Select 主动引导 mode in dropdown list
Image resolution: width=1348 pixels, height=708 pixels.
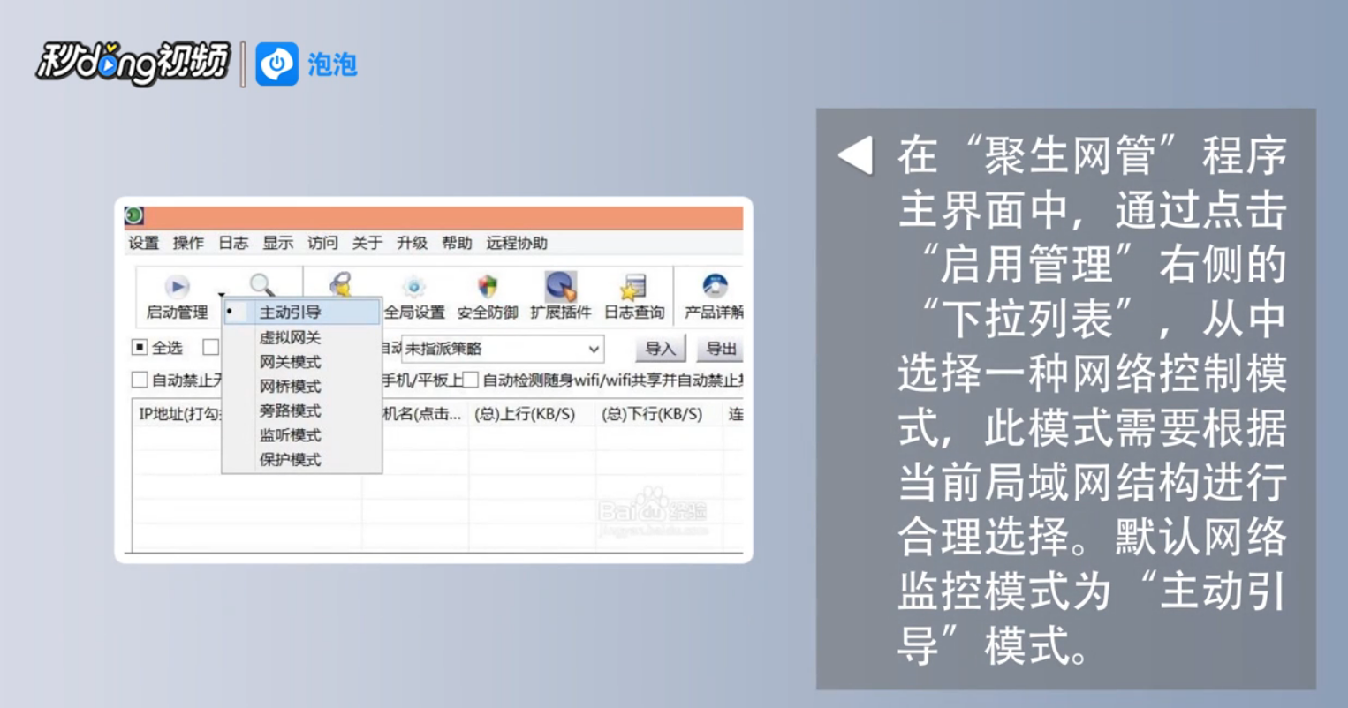301,312
